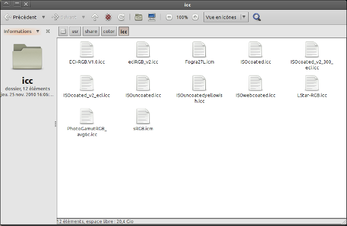Zoom out with the minus icon

169,17
